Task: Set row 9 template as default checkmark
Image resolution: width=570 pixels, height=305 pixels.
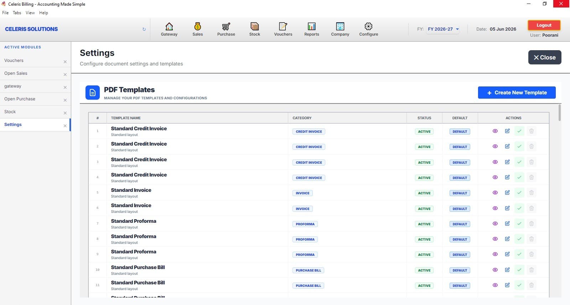Action: (x=519, y=254)
